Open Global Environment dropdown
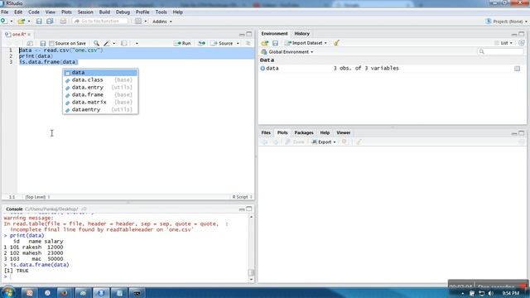Viewport: 530px width, 298px height. coord(287,51)
